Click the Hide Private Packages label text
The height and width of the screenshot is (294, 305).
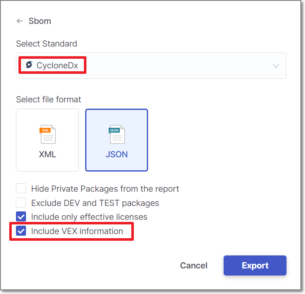coord(105,189)
